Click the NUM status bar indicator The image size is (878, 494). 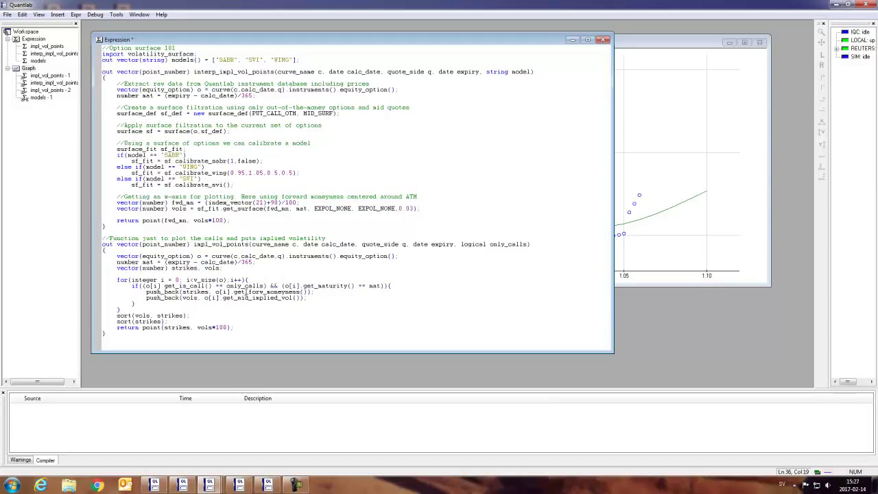[855, 472]
